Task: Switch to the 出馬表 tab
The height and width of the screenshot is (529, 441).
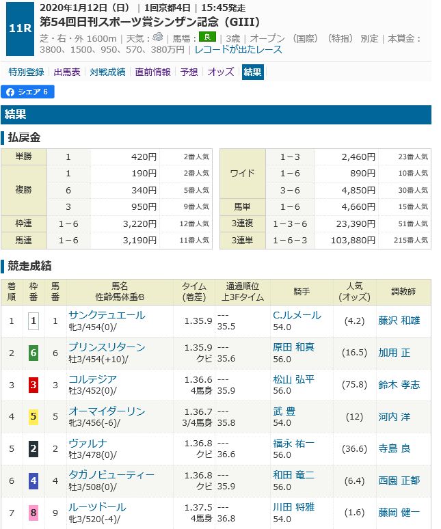Action: [x=67, y=72]
